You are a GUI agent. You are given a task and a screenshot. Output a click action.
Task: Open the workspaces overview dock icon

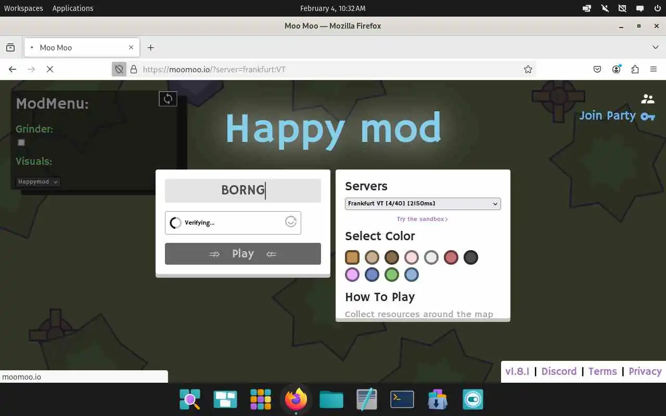tap(225, 399)
